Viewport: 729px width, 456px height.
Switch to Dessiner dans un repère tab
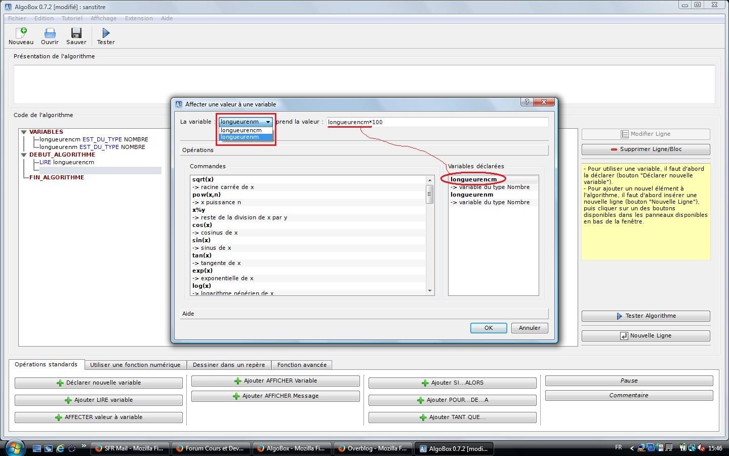point(229,365)
